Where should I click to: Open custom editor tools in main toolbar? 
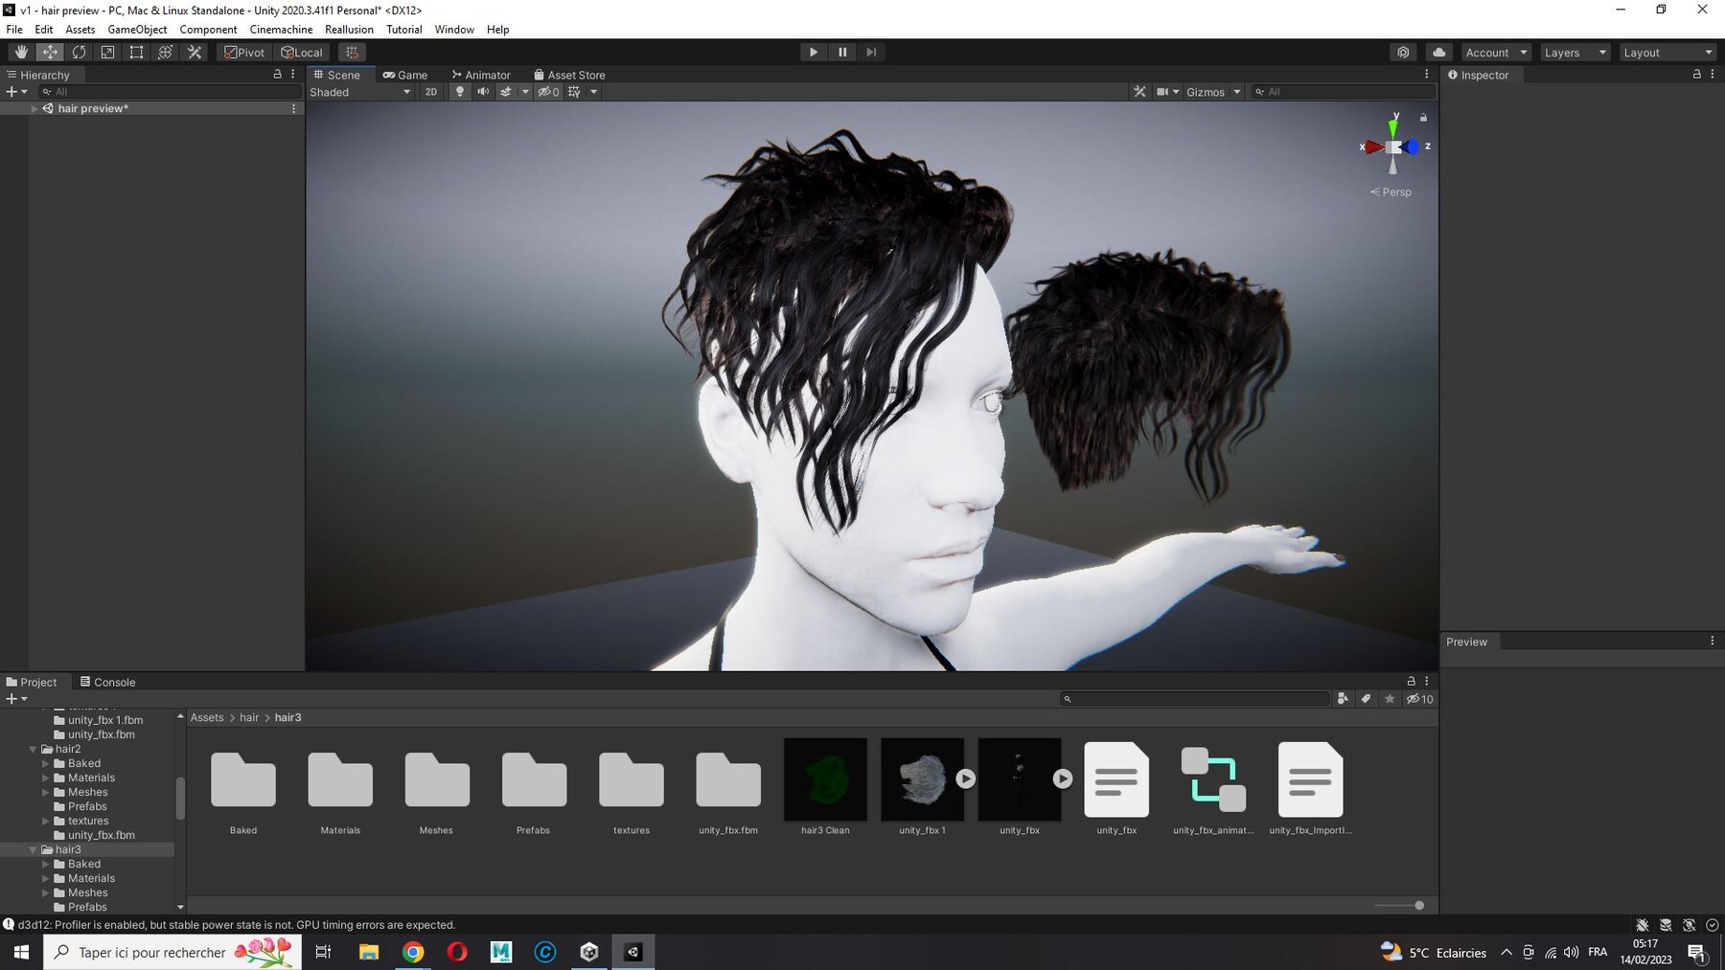tap(195, 52)
